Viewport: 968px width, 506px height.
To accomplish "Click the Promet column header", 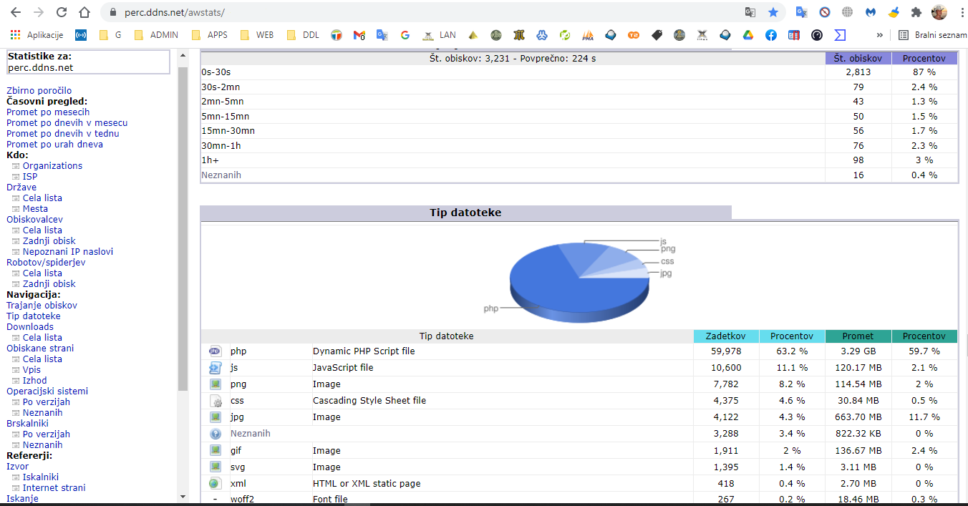I will tap(858, 336).
